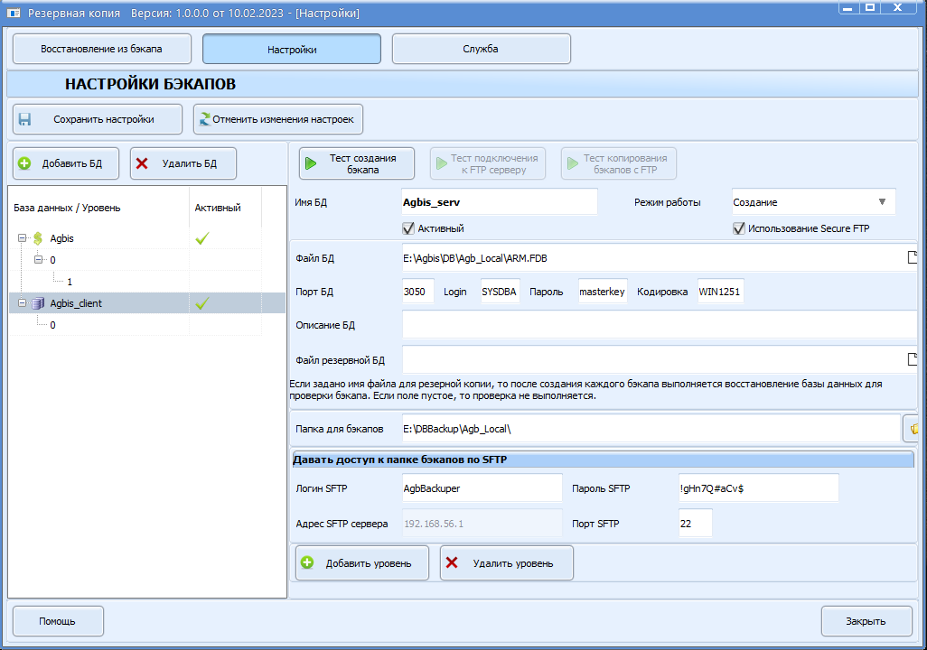Toggle Использование Secure FTP checkbox
Image resolution: width=927 pixels, height=650 pixels.
coord(738,228)
